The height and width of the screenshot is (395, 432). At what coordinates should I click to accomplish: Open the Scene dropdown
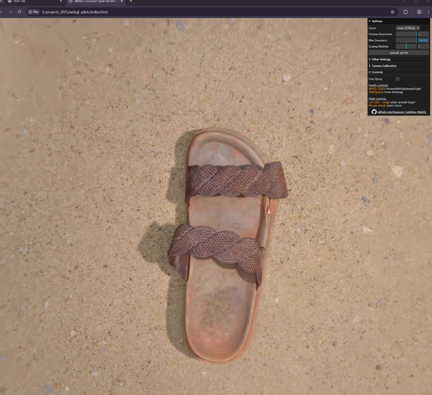[x=408, y=28]
